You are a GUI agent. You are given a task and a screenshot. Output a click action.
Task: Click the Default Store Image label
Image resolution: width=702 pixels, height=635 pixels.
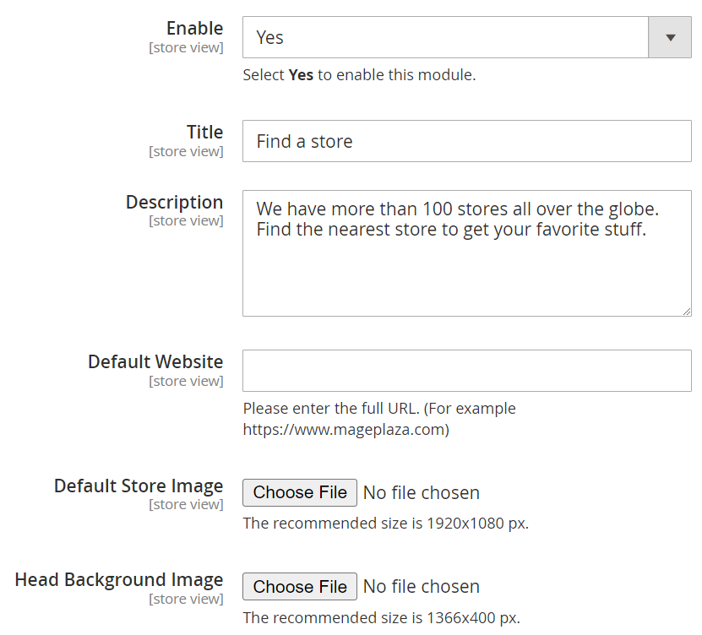pos(139,486)
